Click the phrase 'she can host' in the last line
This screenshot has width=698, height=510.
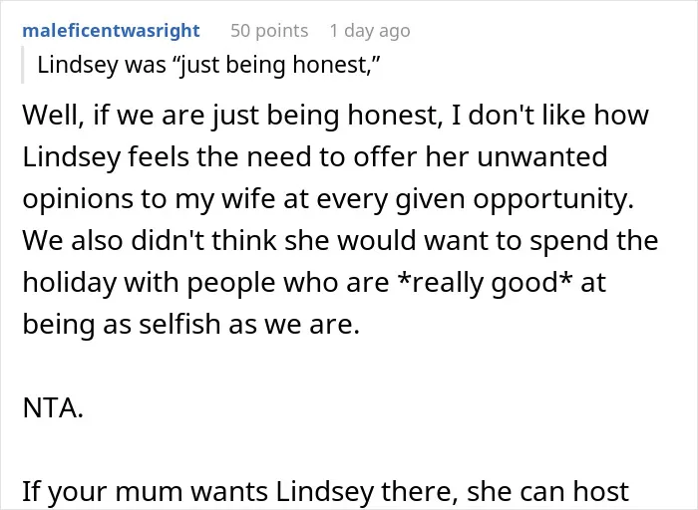coord(547,492)
